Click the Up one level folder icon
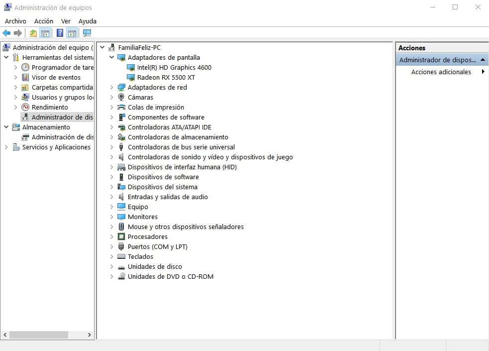Viewport: 489px width, 351px height. pos(33,33)
